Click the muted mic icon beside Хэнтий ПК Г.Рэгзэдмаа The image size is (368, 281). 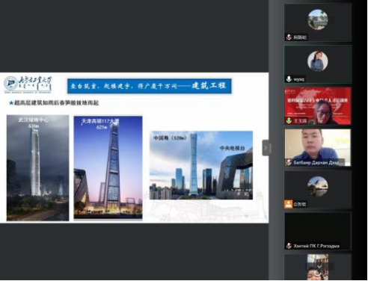289,246
